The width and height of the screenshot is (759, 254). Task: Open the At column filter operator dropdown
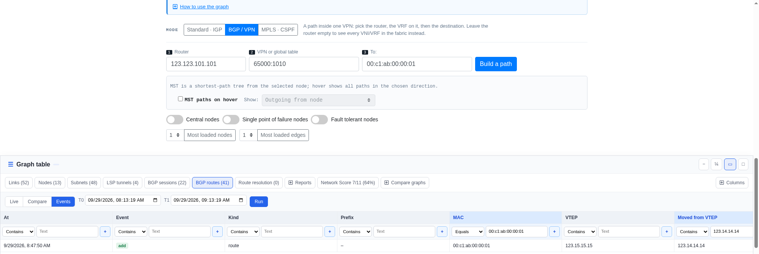[x=19, y=232]
